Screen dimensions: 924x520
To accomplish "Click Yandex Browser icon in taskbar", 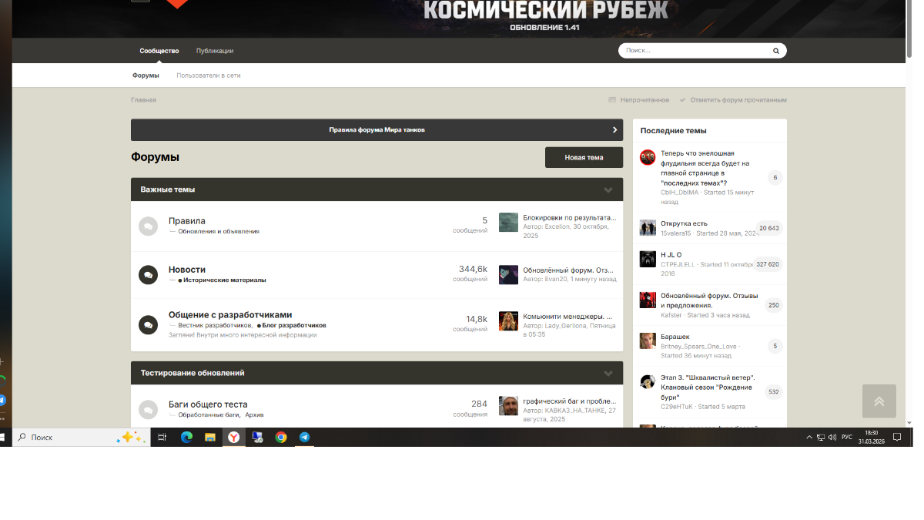I will click(233, 437).
